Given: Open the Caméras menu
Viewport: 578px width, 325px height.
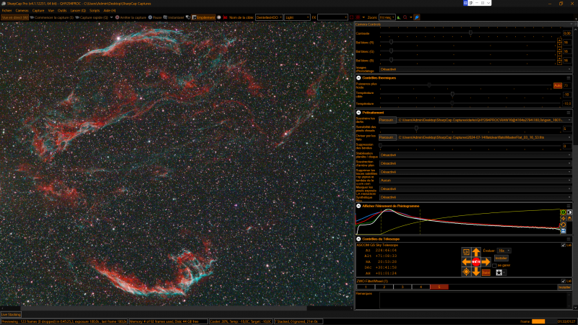Looking at the screenshot, I should click(22, 11).
